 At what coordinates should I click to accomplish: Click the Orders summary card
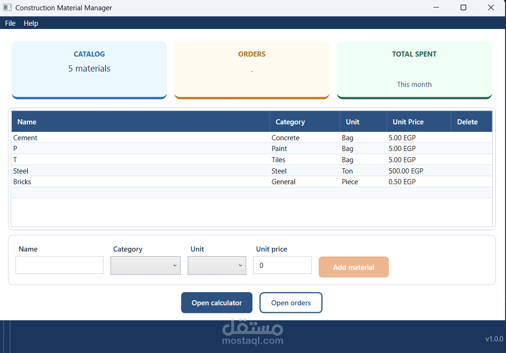point(252,70)
